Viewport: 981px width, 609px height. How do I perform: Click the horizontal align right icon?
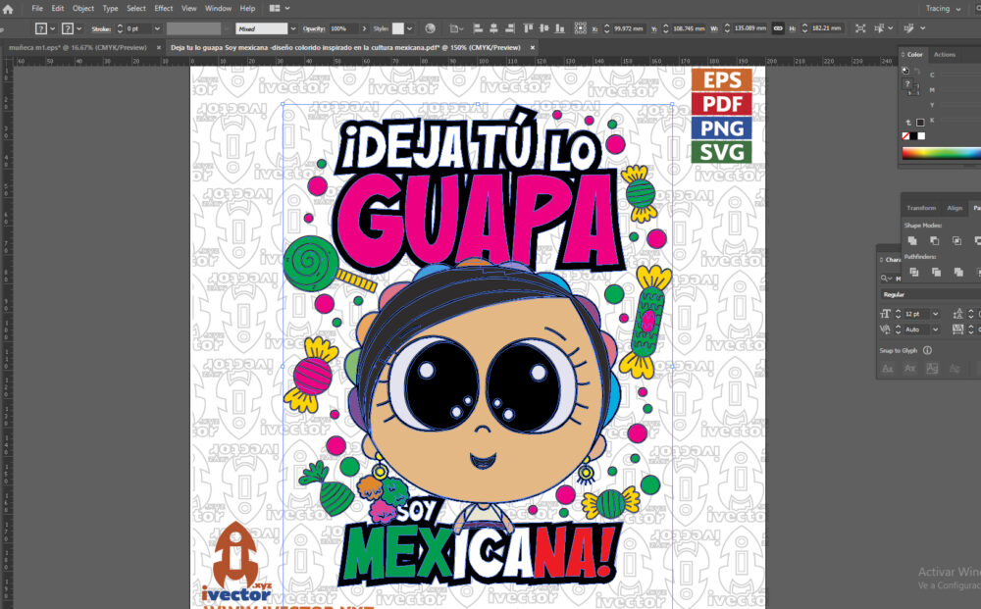pos(509,28)
